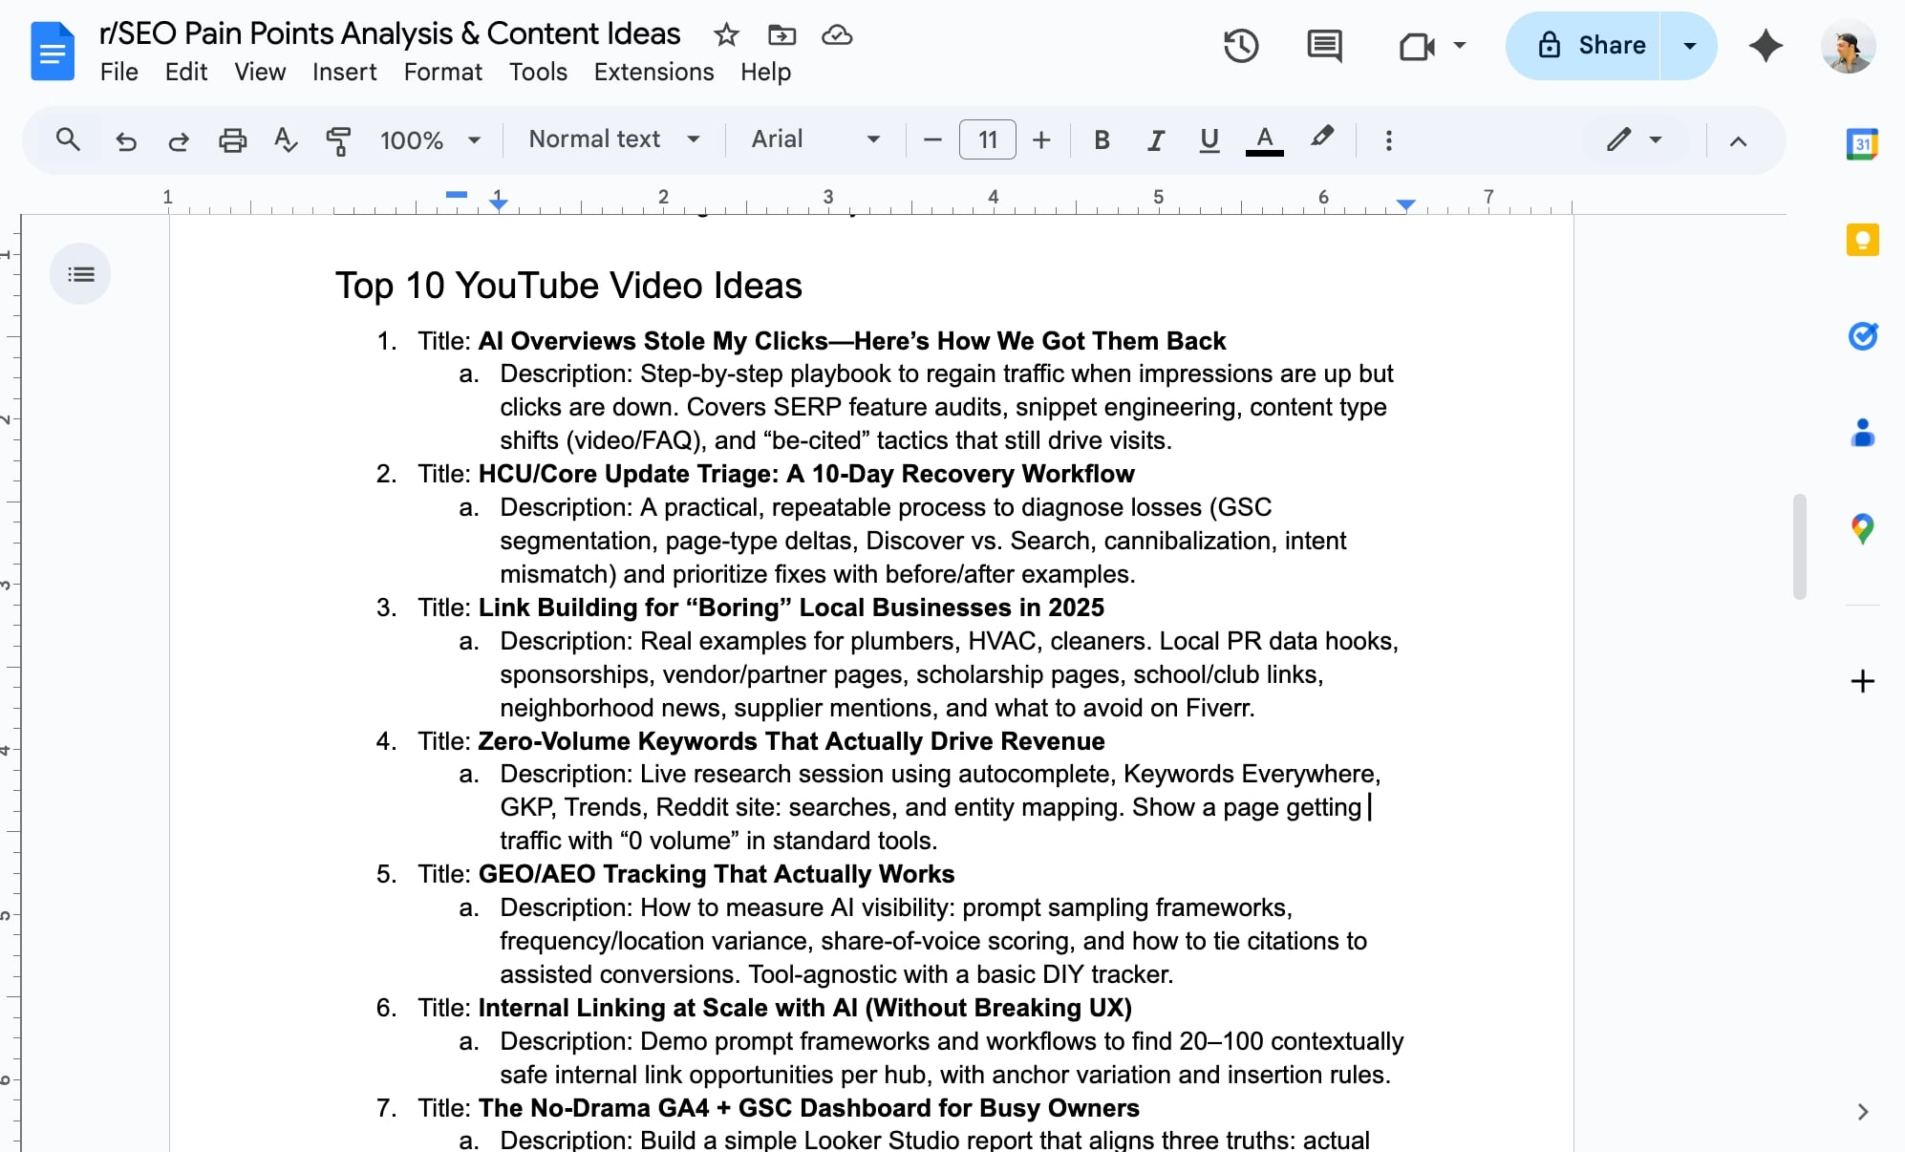Run spelling and grammar check
Image resolution: width=1905 pixels, height=1152 pixels.
tap(284, 139)
